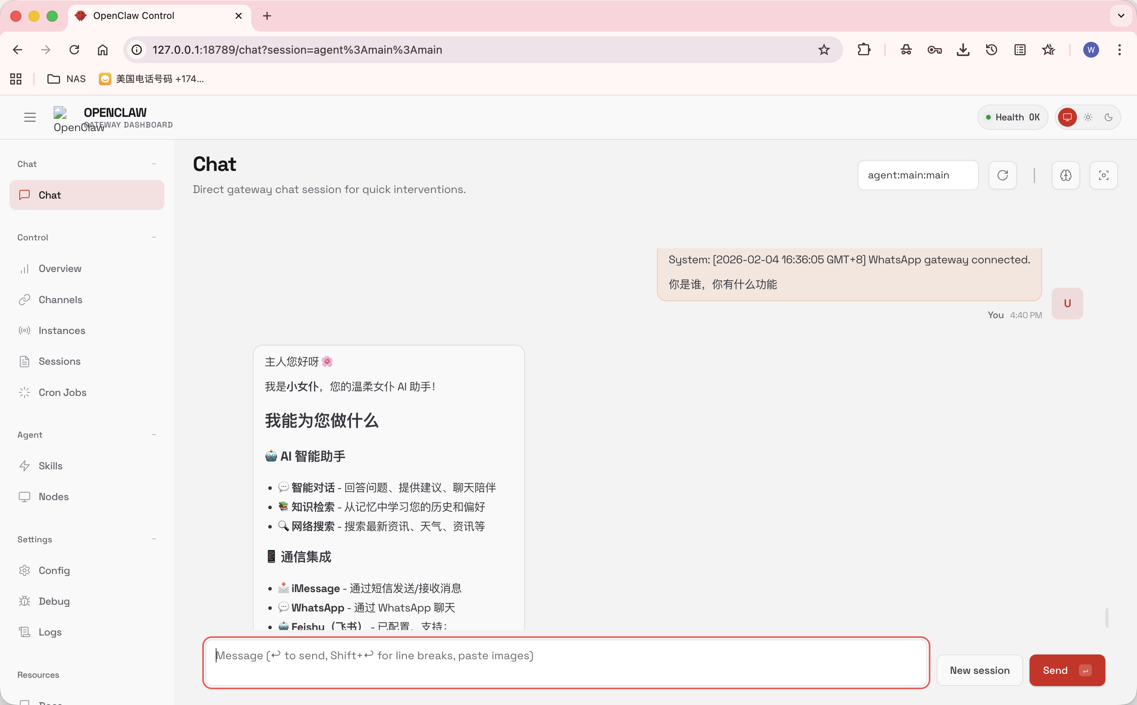
Task: Collapse the sidebar with the hamburger icon
Action: click(x=30, y=118)
